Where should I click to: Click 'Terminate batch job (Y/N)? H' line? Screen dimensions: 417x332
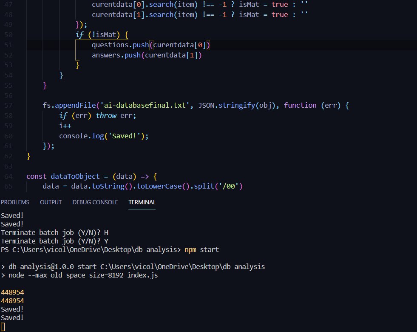[54, 233]
